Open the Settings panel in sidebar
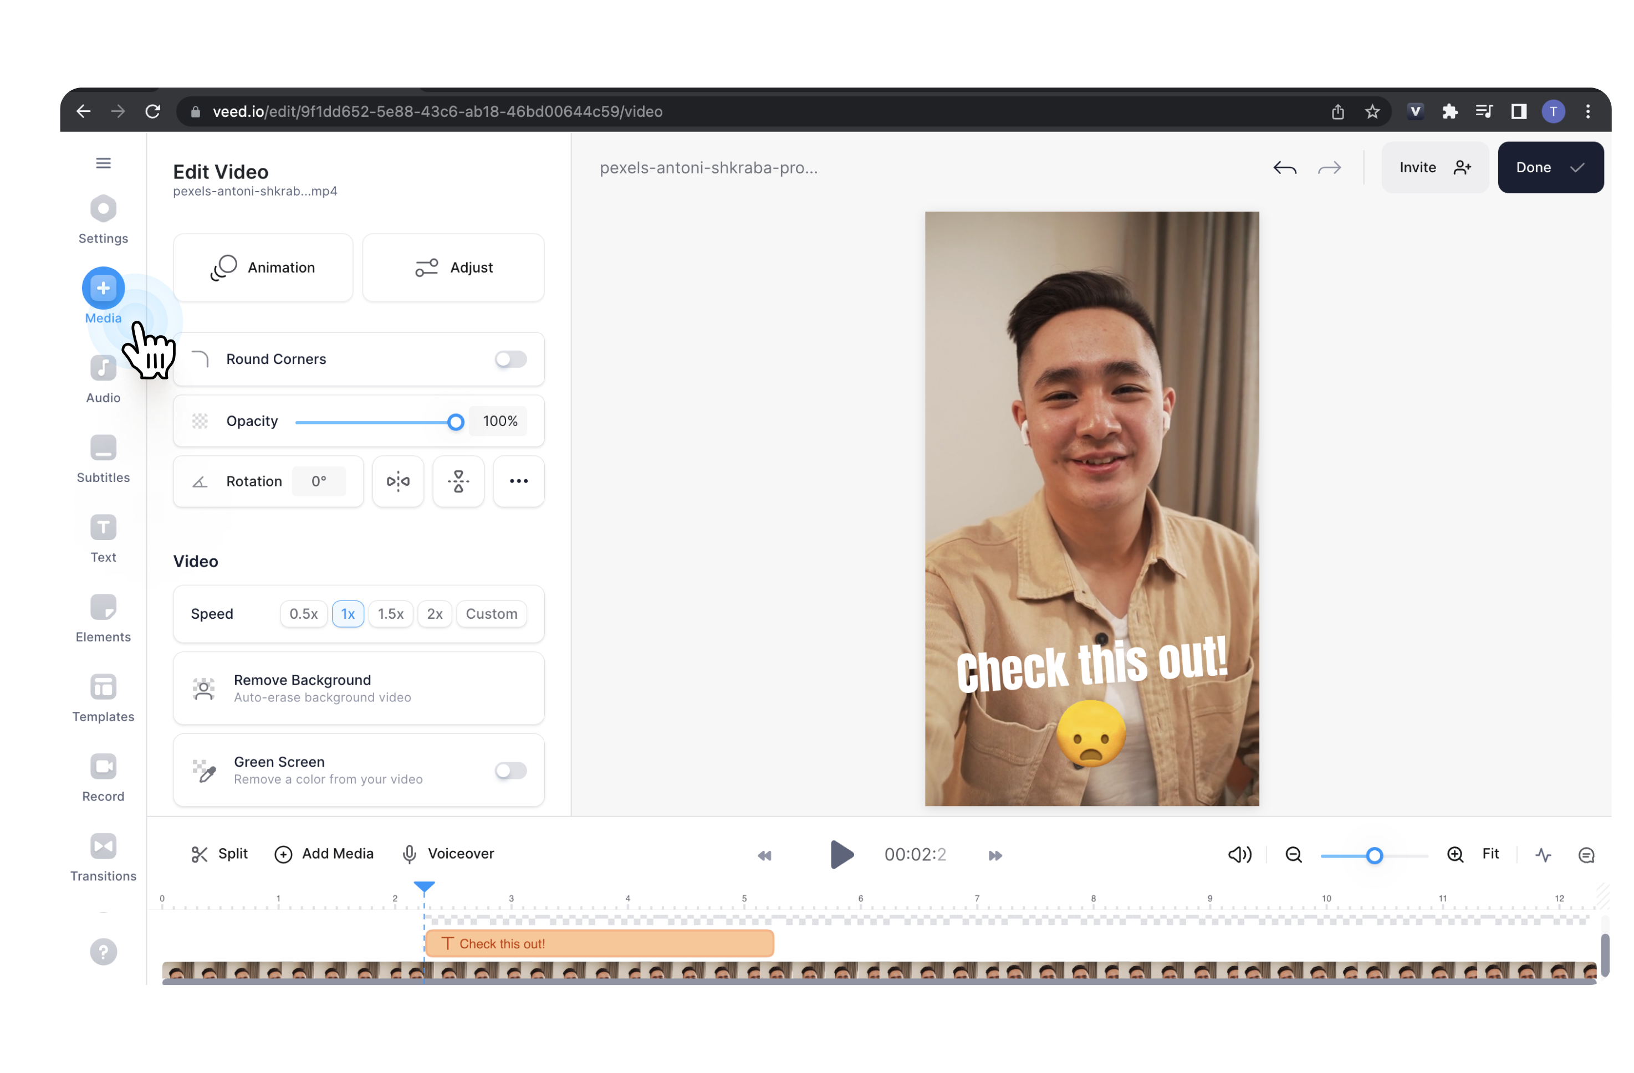 [x=103, y=220]
